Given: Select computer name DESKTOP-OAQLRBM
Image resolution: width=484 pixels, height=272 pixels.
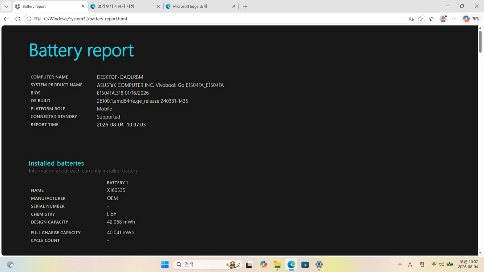Looking at the screenshot, I should pos(120,77).
